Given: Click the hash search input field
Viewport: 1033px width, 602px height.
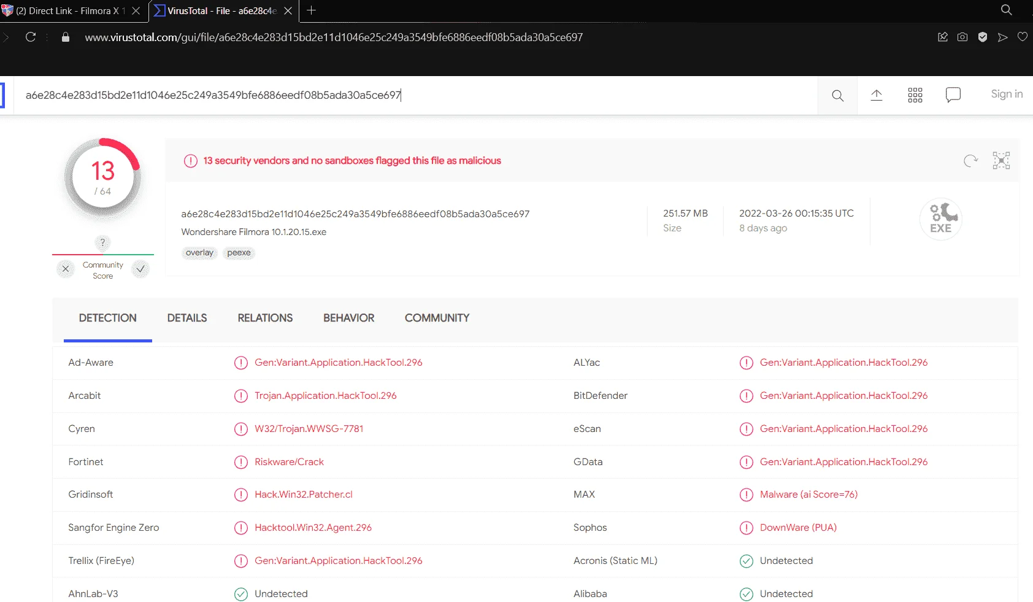Looking at the screenshot, I should pos(416,95).
